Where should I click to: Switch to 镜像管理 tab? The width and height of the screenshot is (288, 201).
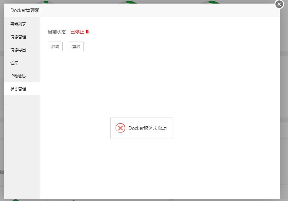22,37
